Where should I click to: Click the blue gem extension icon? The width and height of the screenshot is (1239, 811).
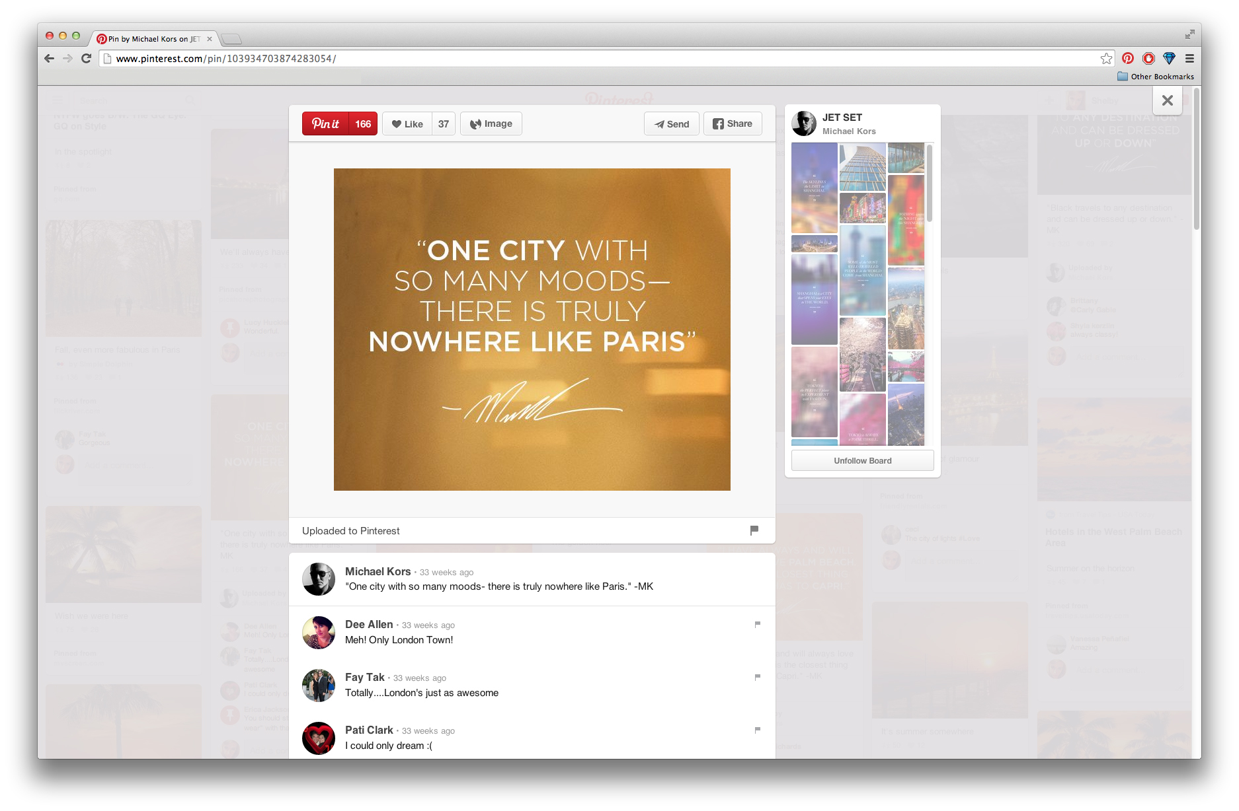tap(1169, 58)
